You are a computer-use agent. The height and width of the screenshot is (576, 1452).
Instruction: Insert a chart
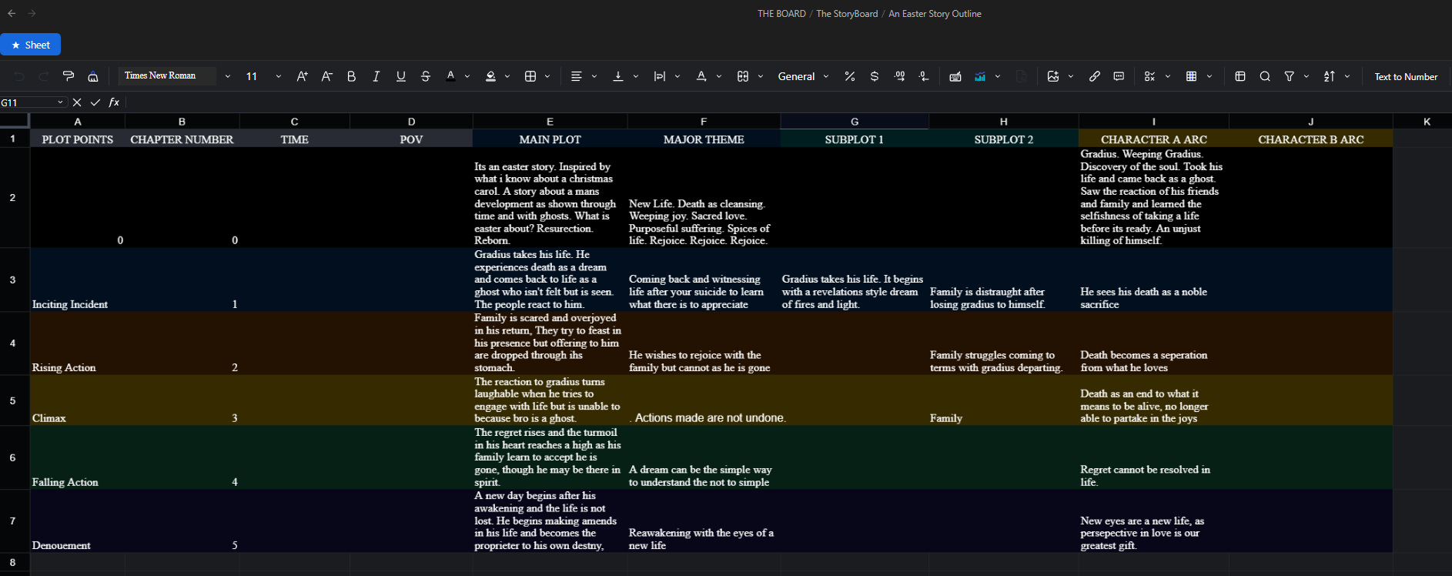click(x=979, y=76)
